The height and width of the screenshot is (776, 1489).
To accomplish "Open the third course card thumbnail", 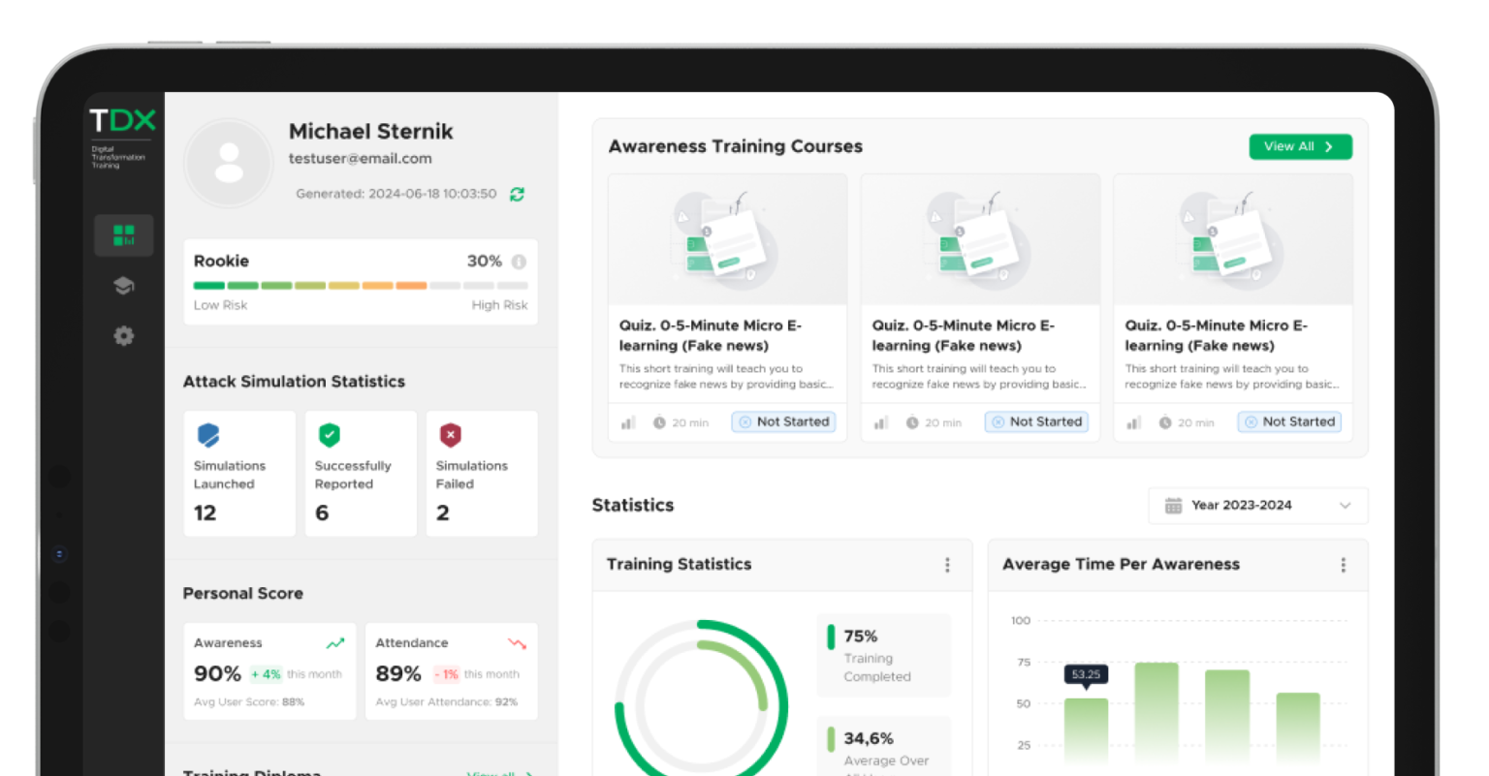I will [x=1232, y=240].
